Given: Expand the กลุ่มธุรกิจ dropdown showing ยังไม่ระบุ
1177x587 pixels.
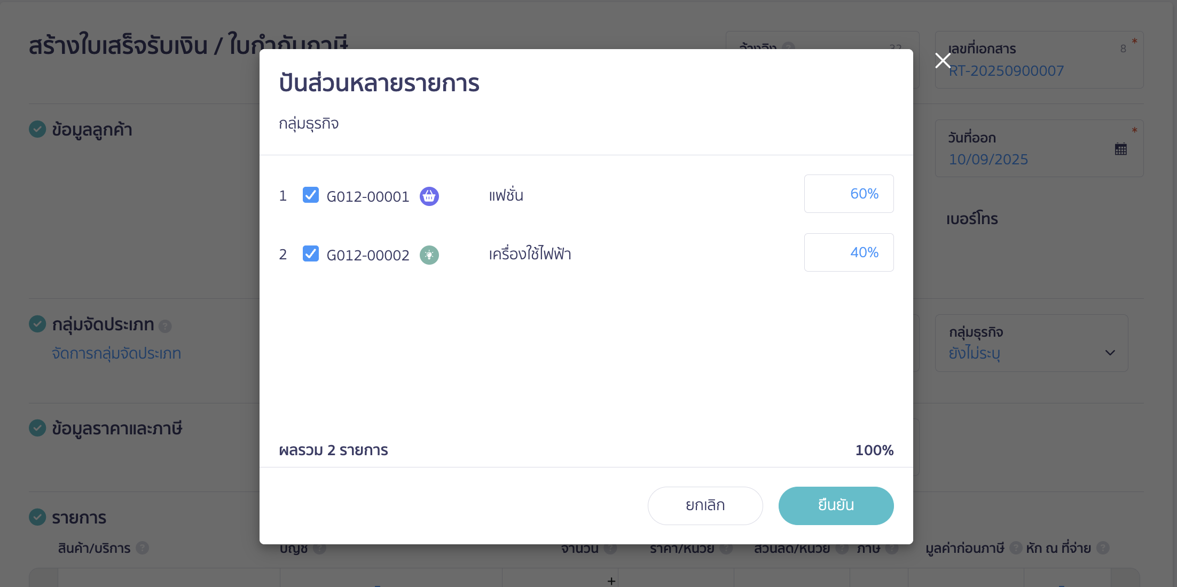Looking at the screenshot, I should pyautogui.click(x=1031, y=343).
